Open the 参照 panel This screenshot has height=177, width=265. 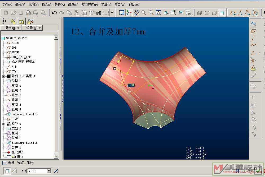pyautogui.click(x=11, y=163)
